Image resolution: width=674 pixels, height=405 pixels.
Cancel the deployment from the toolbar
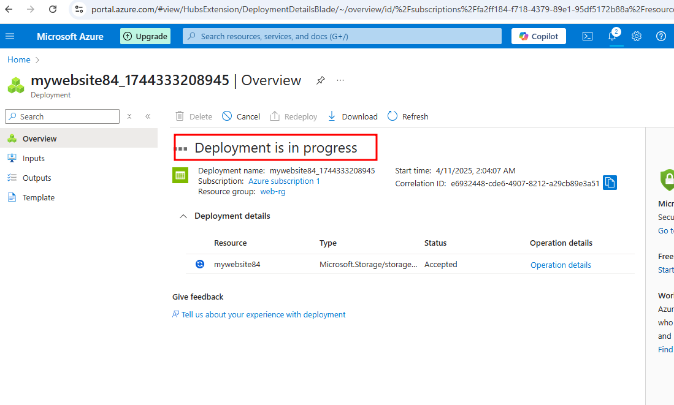point(241,116)
